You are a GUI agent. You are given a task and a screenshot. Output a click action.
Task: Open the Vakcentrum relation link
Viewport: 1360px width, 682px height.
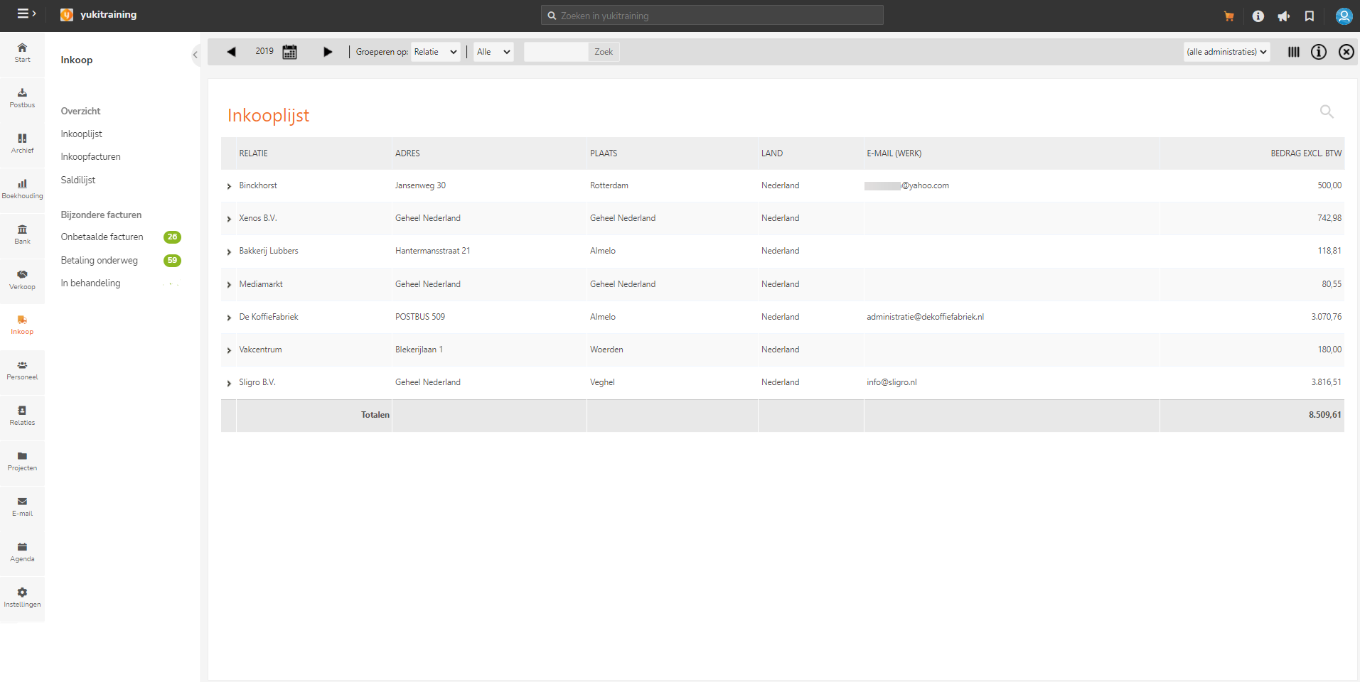click(x=260, y=350)
